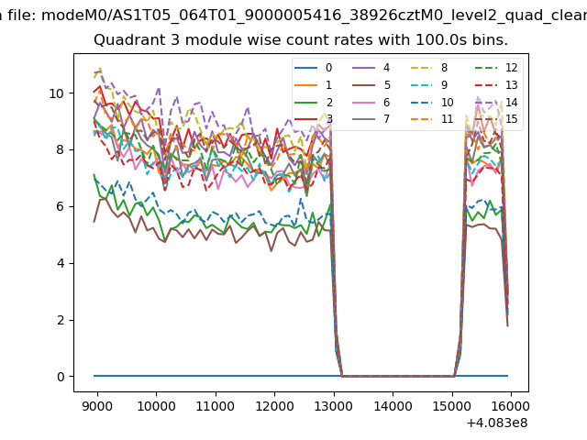The image size is (587, 440).
Task: Click dashed orange legend entry 11
Action: pyautogui.click(x=427, y=119)
